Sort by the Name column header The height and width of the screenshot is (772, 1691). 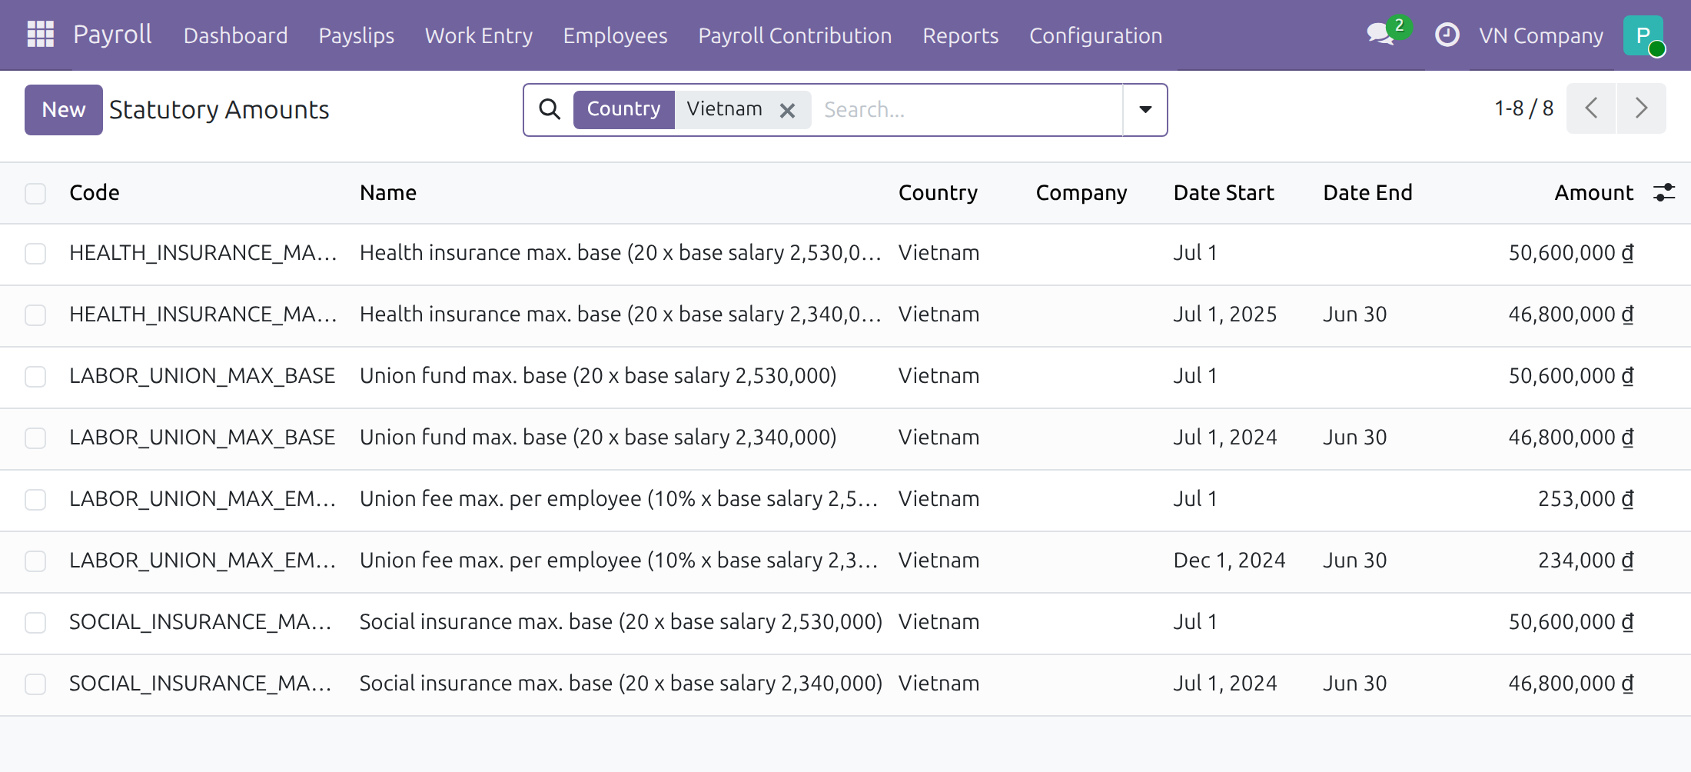point(388,192)
